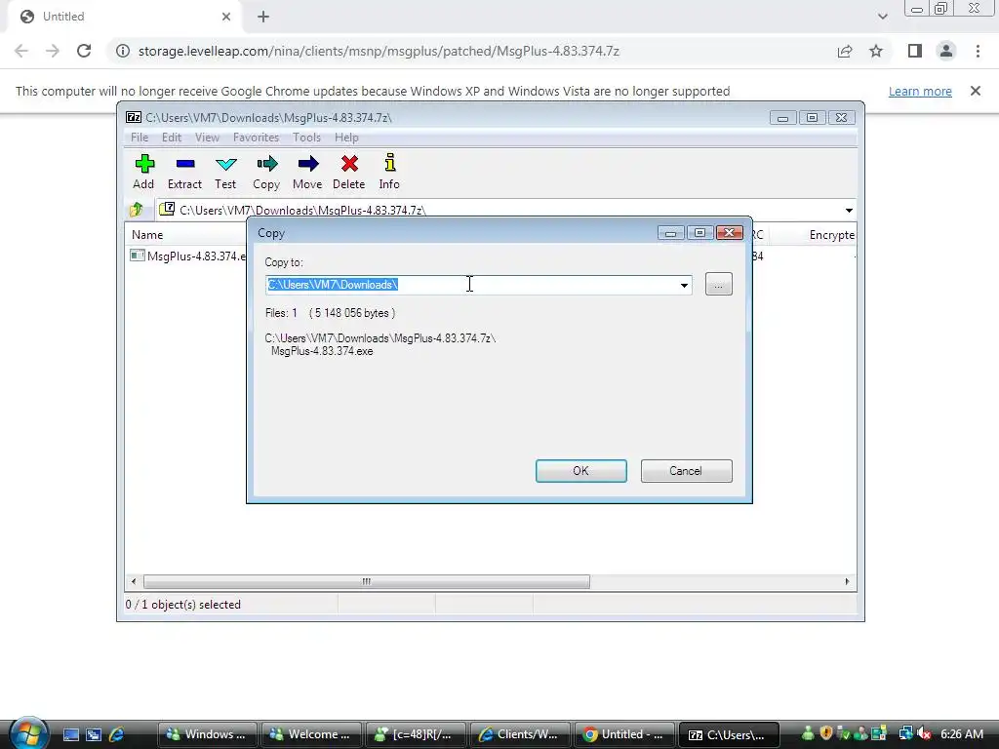Close the Copy dialog window
999x749 pixels.
pyautogui.click(x=730, y=232)
